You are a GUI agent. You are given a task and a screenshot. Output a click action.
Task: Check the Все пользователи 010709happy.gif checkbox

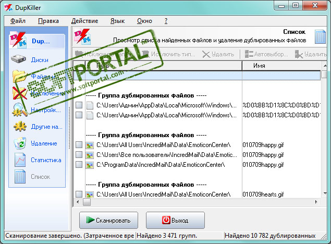point(79,155)
